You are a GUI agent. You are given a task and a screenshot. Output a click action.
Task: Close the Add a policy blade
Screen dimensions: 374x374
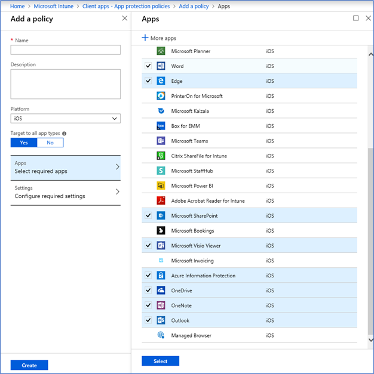pyautogui.click(x=125, y=18)
